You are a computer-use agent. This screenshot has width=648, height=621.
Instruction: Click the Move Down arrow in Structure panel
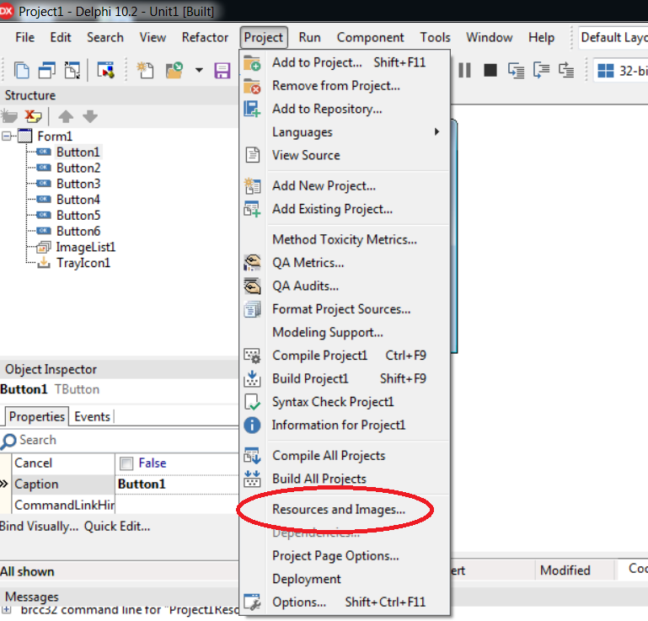pos(90,116)
